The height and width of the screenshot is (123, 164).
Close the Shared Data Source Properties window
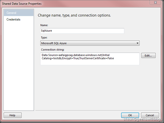pos(155,2)
